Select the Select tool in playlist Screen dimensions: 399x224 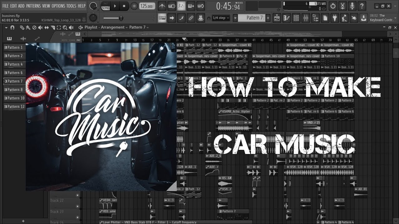[x=58, y=27]
